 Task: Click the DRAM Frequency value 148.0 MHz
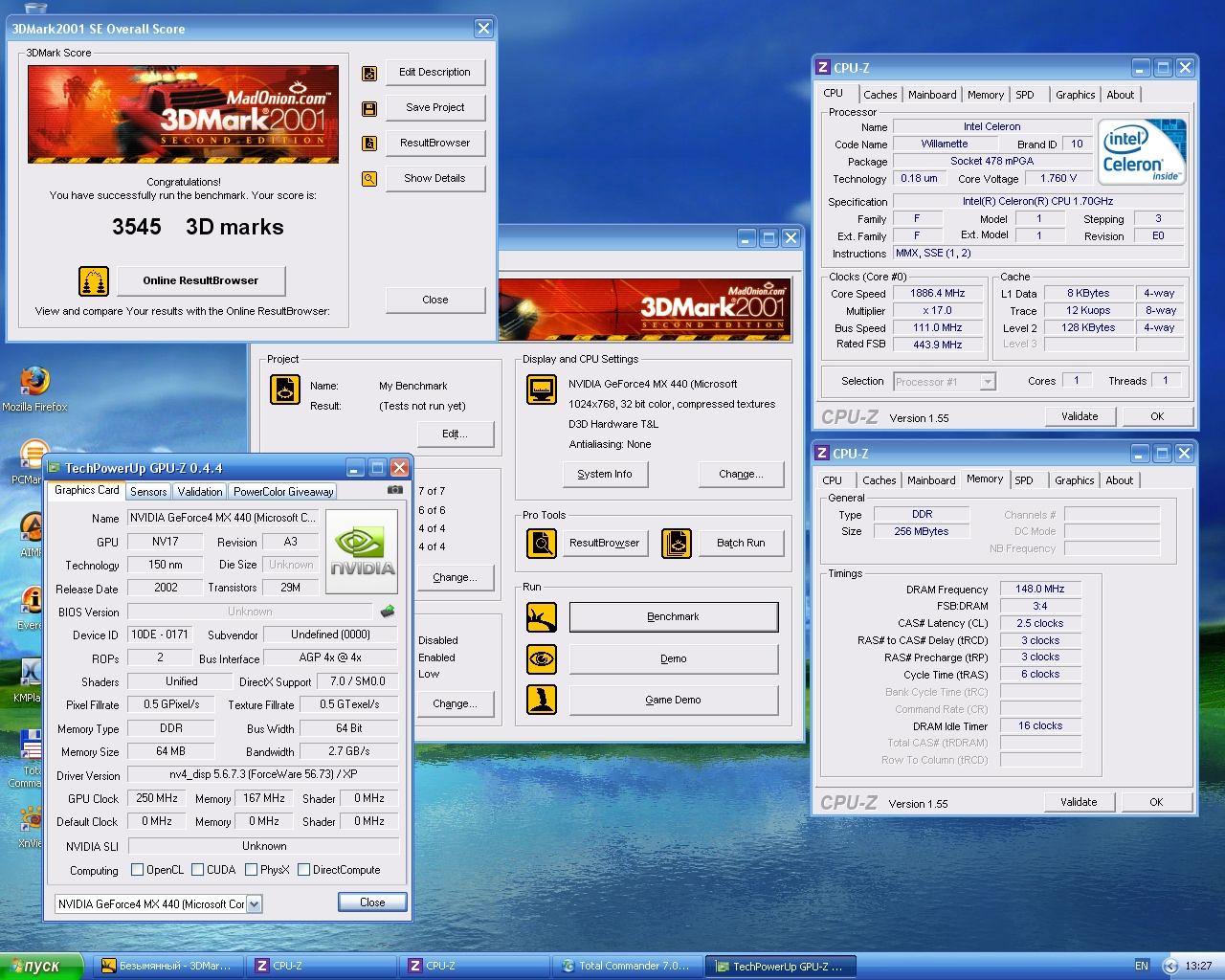tap(1040, 589)
